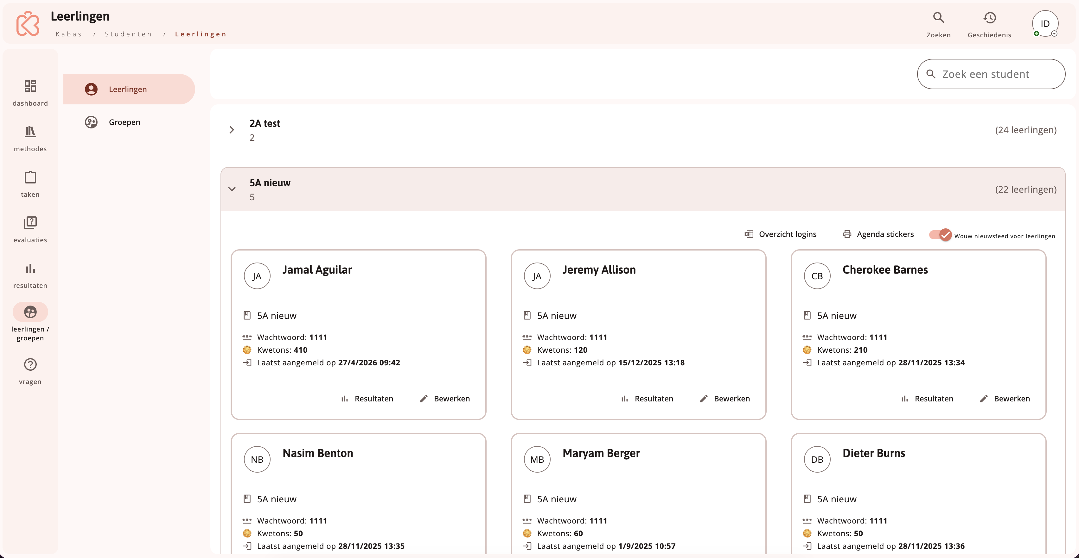Screen dimensions: 1079x558
Task: Click the CB avatar of Cherokee Barnes
Action: pos(817,276)
